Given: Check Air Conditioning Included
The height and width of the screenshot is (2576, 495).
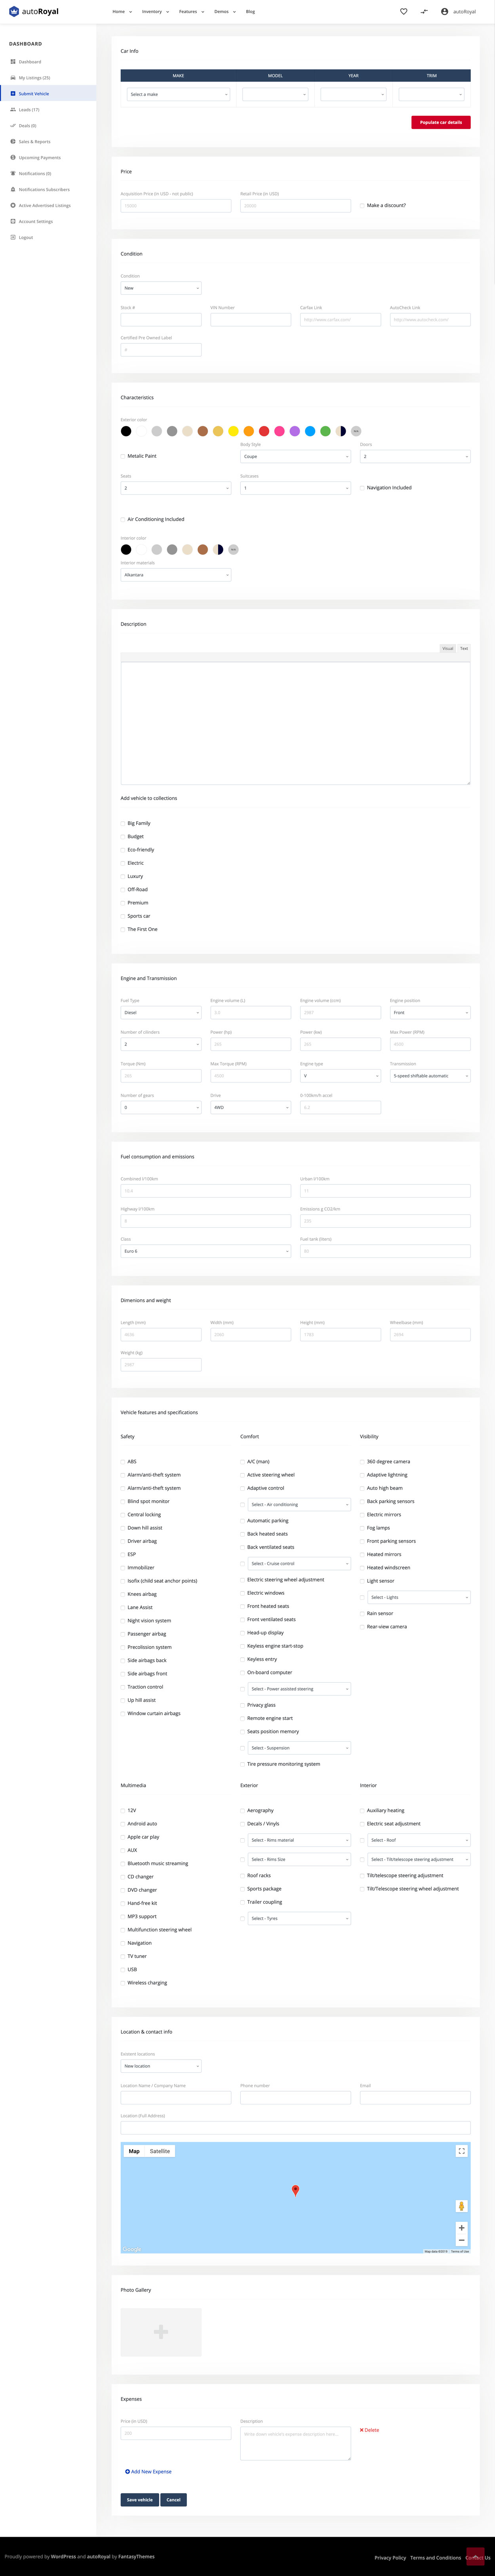Looking at the screenshot, I should [123, 520].
